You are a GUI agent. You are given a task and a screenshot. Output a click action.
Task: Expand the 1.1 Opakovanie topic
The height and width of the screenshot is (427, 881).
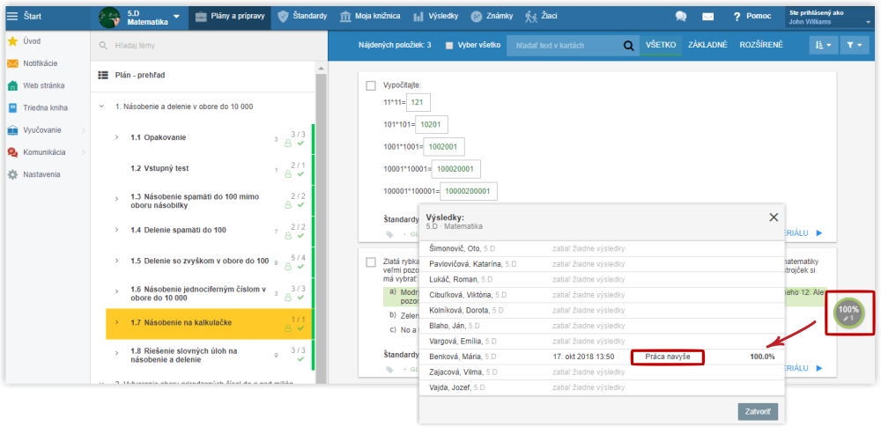pyautogui.click(x=117, y=137)
